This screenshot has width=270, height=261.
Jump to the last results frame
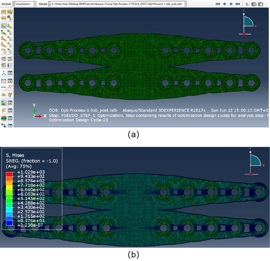pos(238,4)
